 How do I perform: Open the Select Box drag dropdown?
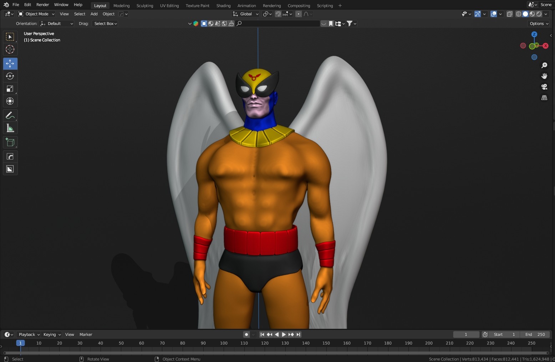click(x=105, y=24)
